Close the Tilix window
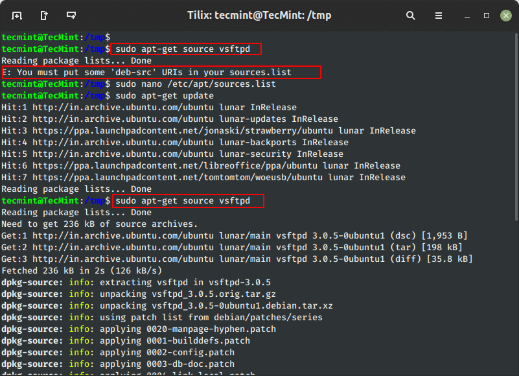This screenshot has height=376, width=519. [506, 16]
